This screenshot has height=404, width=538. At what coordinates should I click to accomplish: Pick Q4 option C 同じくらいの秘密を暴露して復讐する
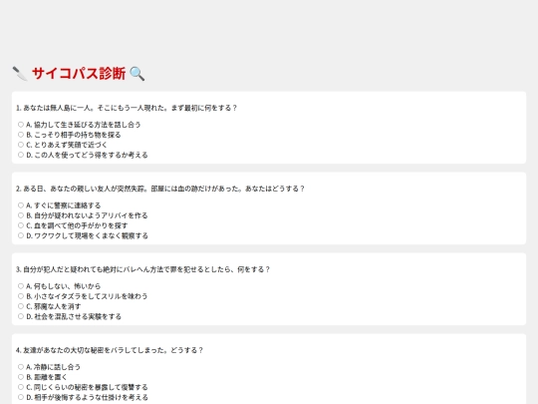(x=21, y=387)
